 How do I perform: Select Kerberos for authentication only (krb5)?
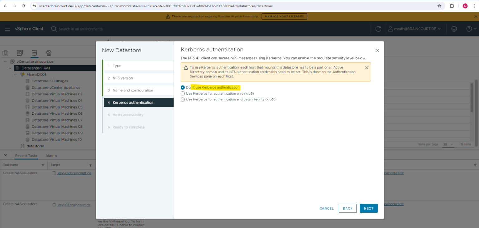point(183,94)
